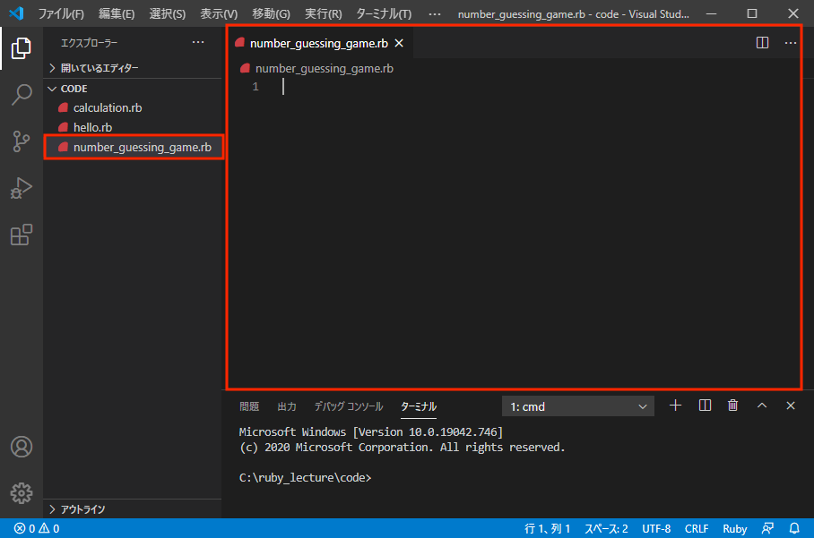Viewport: 814px width, 538px height.
Task: Open the ターミナル(T) menu
Action: tap(384, 14)
